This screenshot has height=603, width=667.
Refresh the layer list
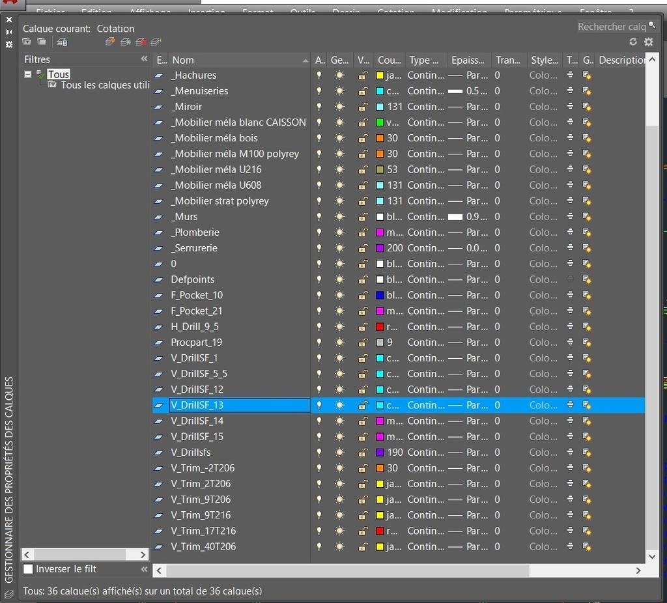coord(633,42)
